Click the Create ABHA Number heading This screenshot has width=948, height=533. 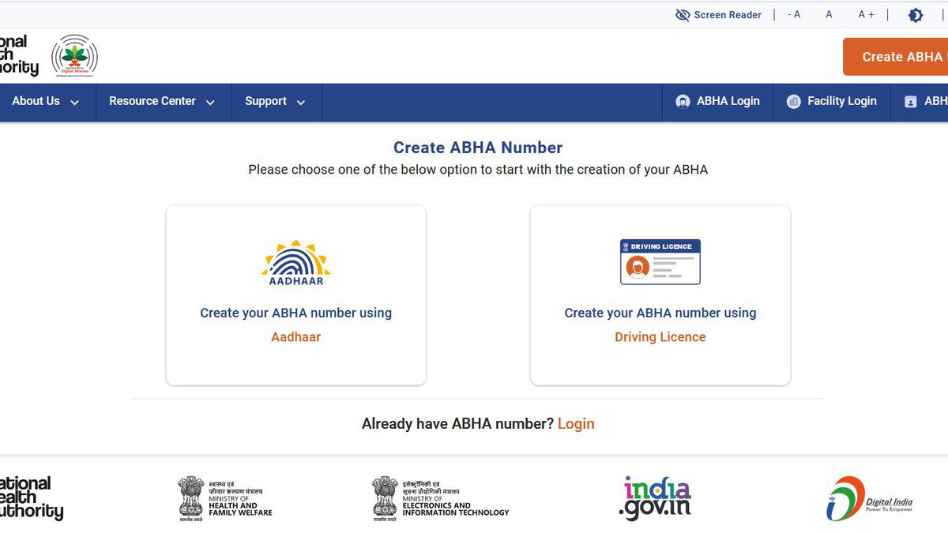coord(478,148)
